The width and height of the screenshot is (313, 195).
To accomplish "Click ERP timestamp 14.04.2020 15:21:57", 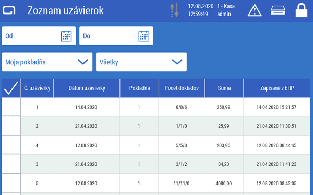I will (x=276, y=107).
